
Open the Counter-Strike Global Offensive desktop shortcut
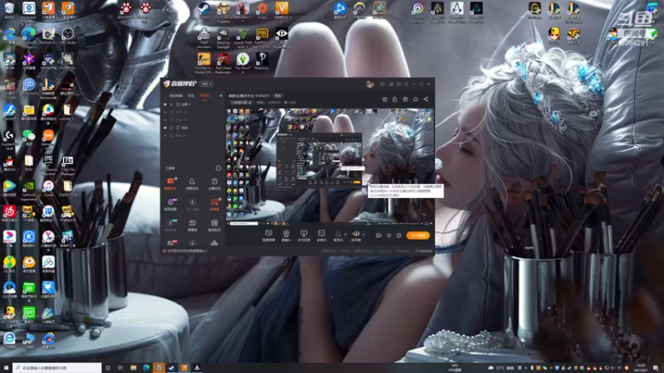203,64
